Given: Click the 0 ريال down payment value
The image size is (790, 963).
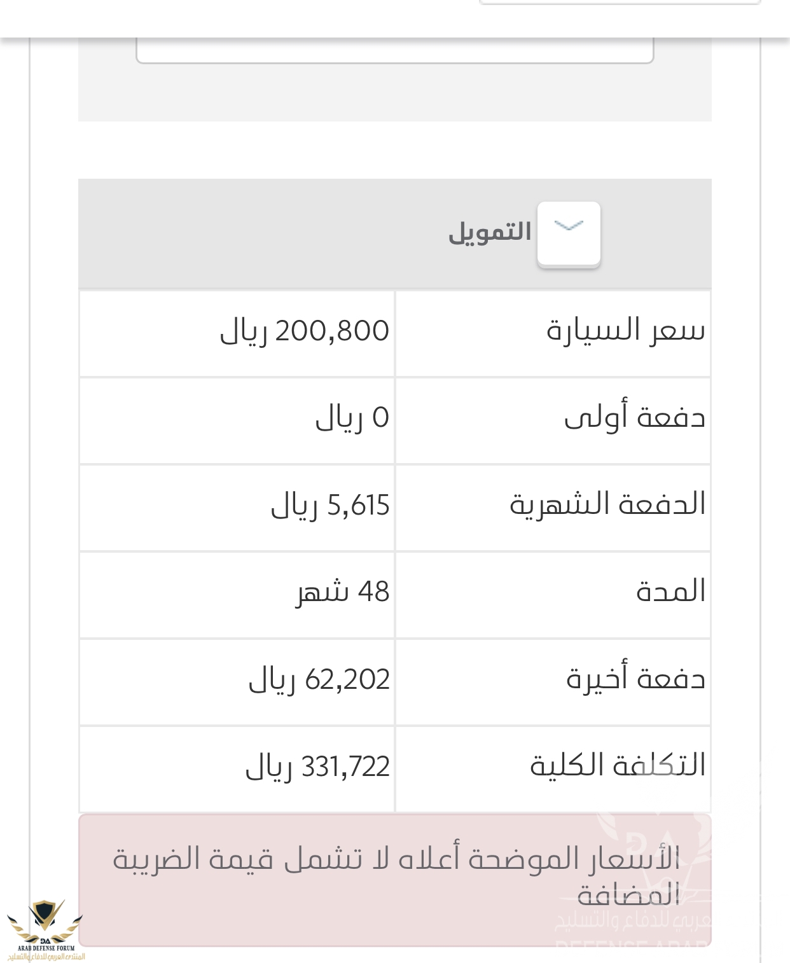Looking at the screenshot, I should [x=352, y=419].
